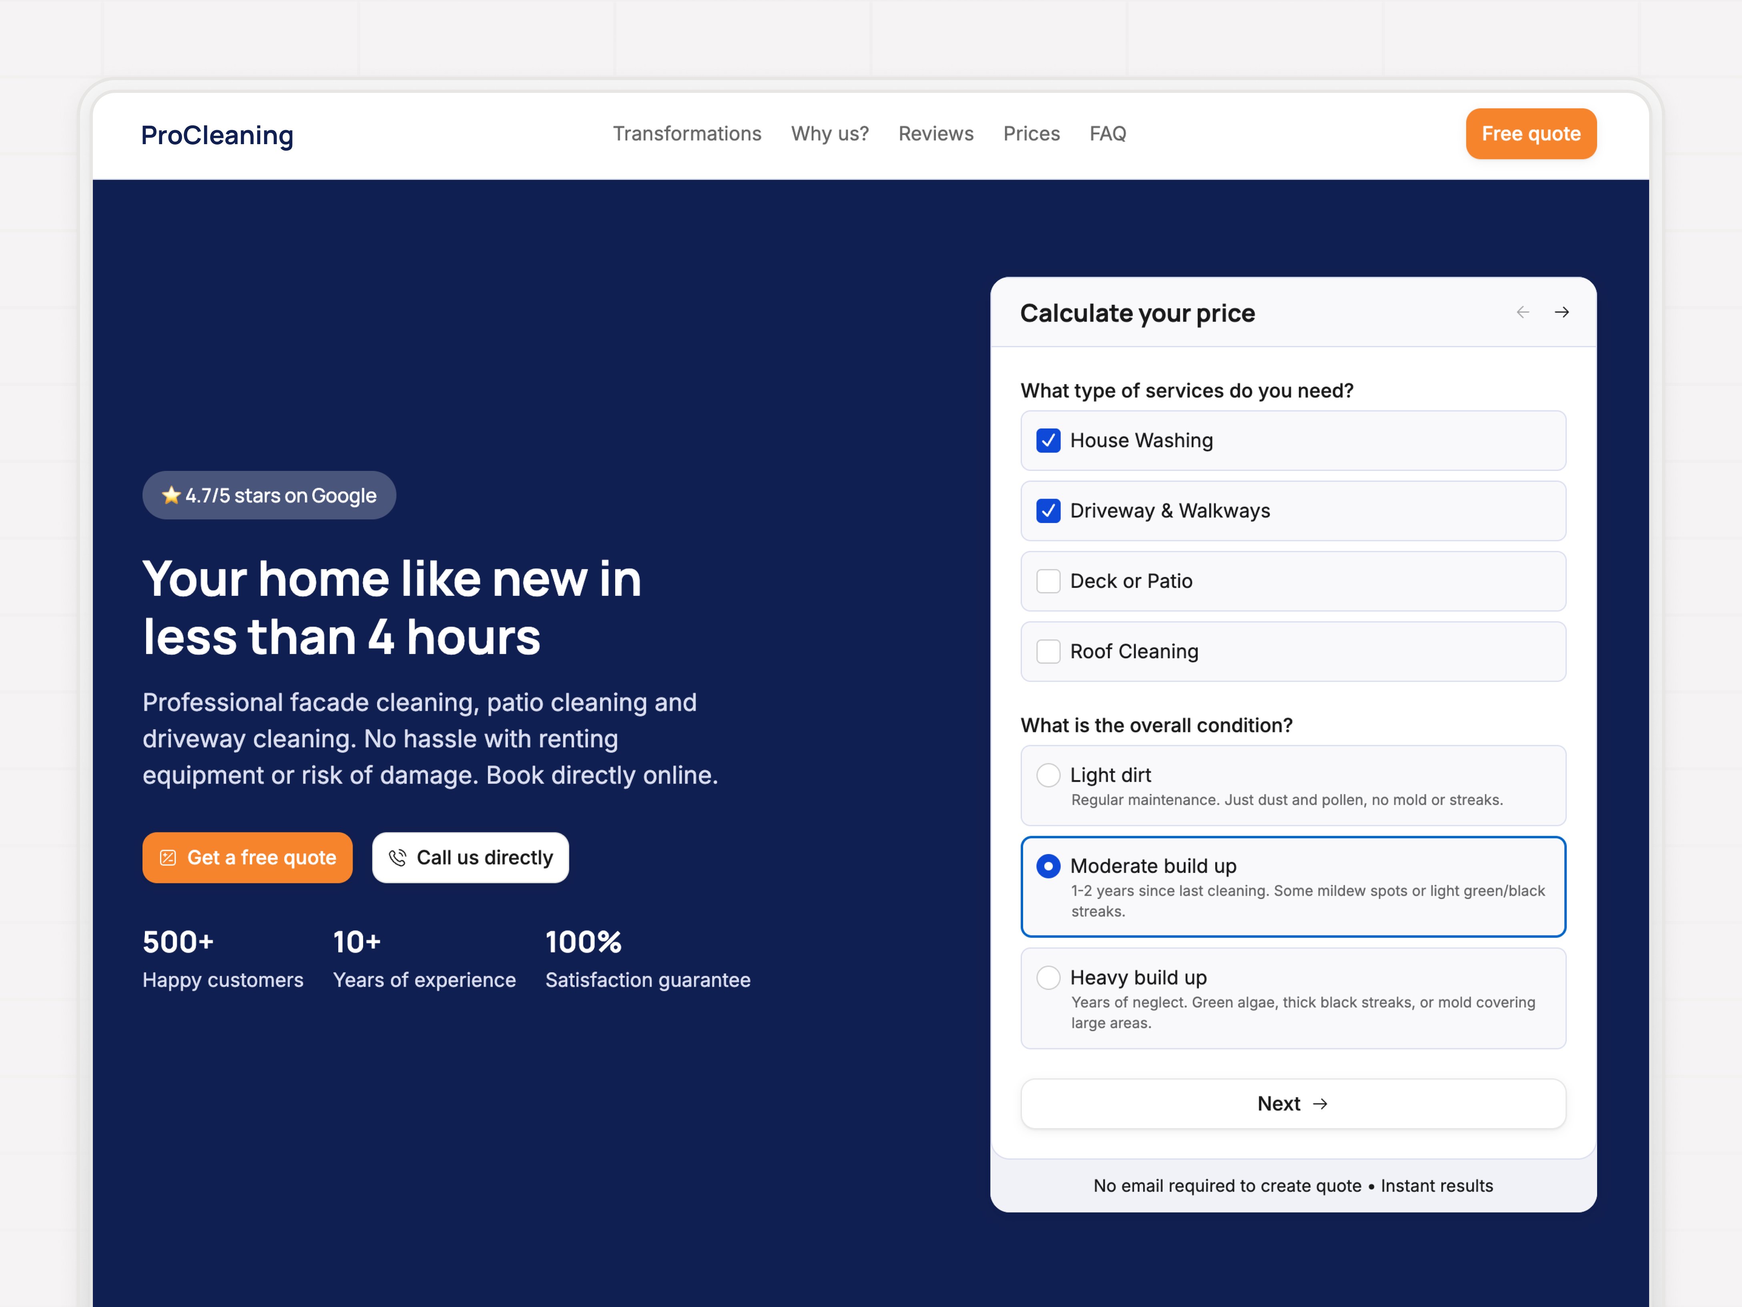The width and height of the screenshot is (1742, 1307).
Task: Click the Light dirt description text
Action: point(1287,800)
